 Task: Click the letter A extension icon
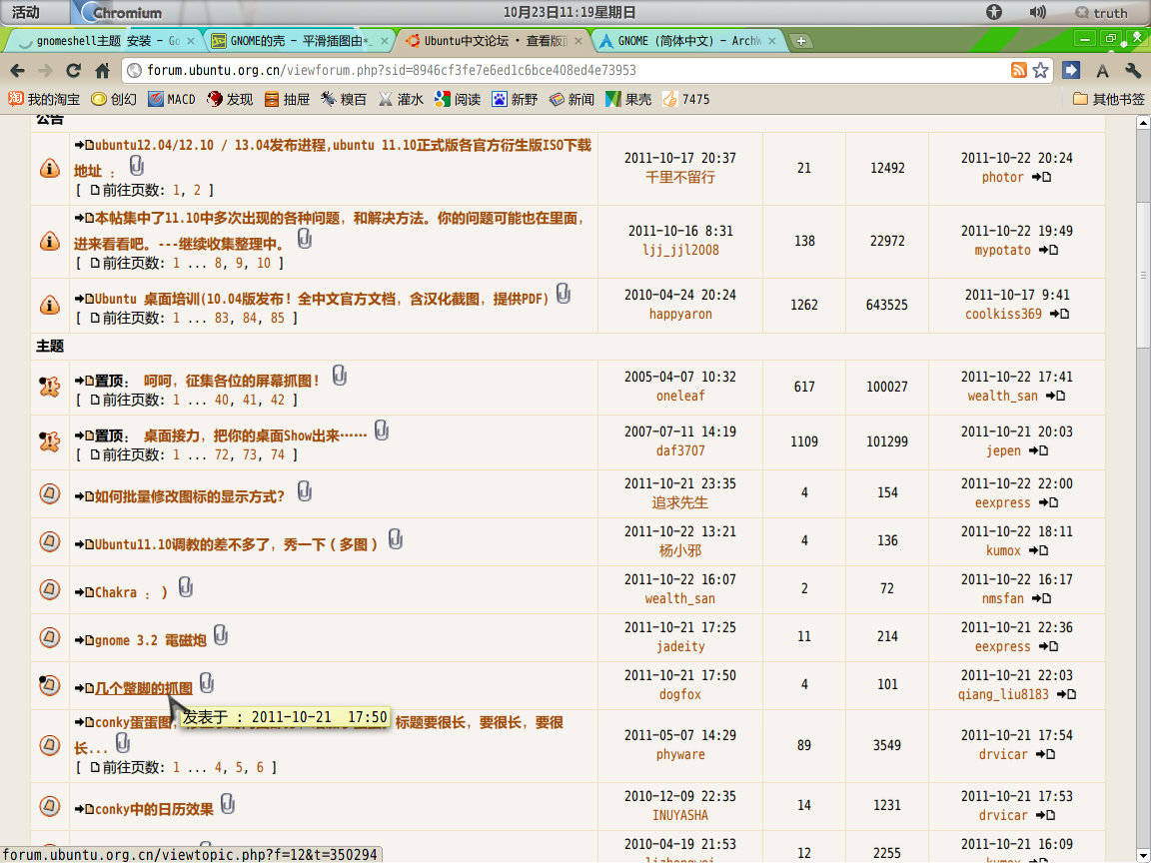click(x=1102, y=71)
